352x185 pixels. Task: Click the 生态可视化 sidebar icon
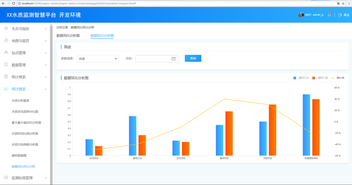(6, 28)
